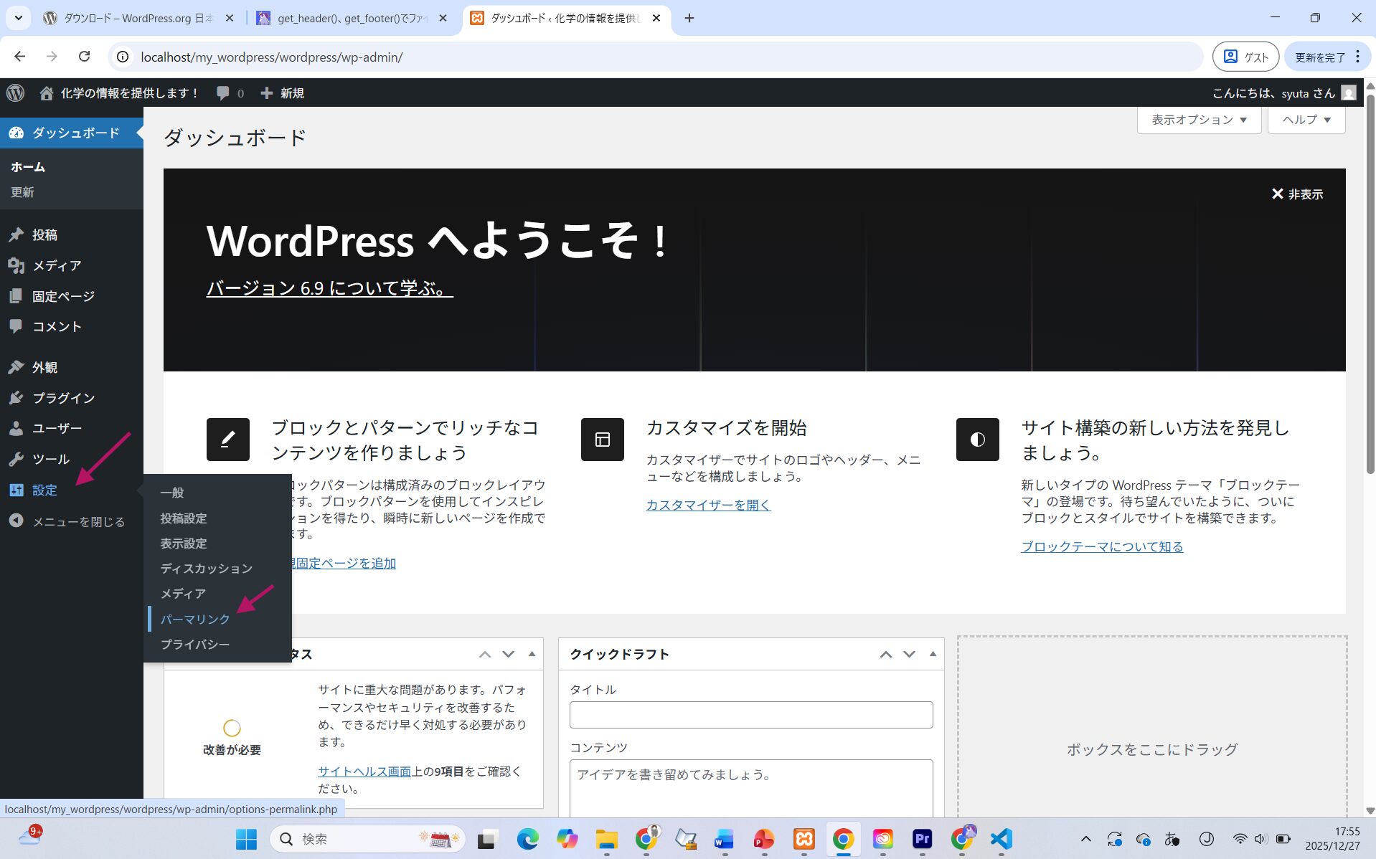This screenshot has width=1376, height=859.
Task: Open the Appearance (外観) sidebar menu
Action: (44, 367)
